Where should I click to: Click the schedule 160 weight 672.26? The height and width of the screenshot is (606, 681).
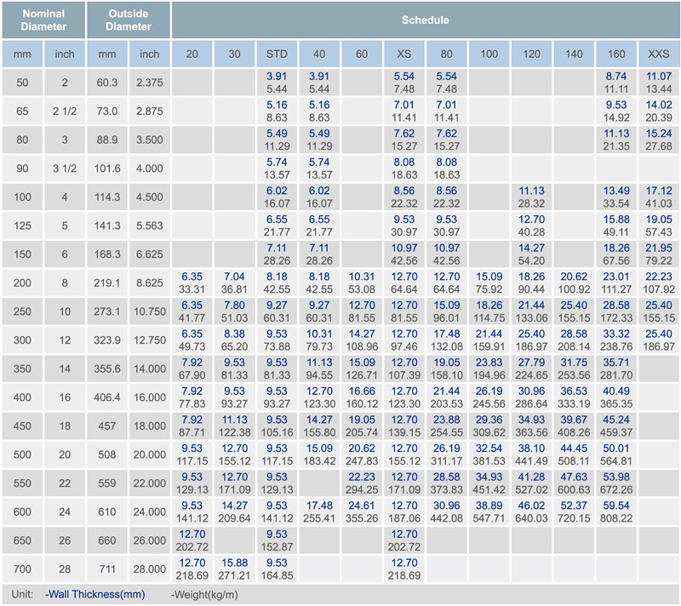615,489
